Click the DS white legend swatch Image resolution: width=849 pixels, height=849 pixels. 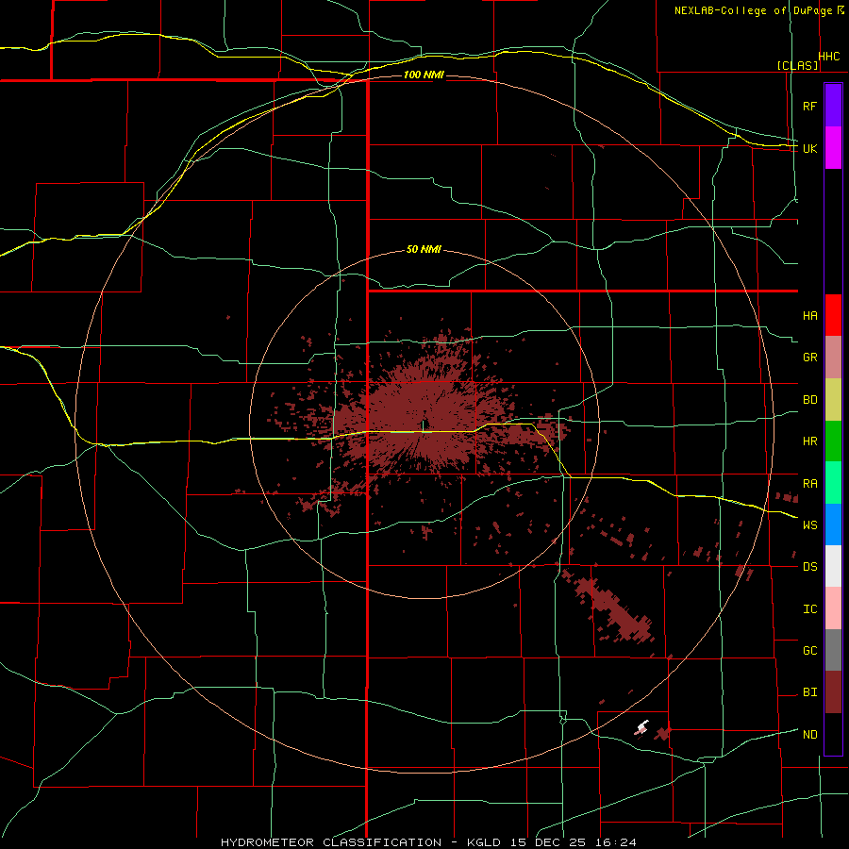[x=833, y=566]
